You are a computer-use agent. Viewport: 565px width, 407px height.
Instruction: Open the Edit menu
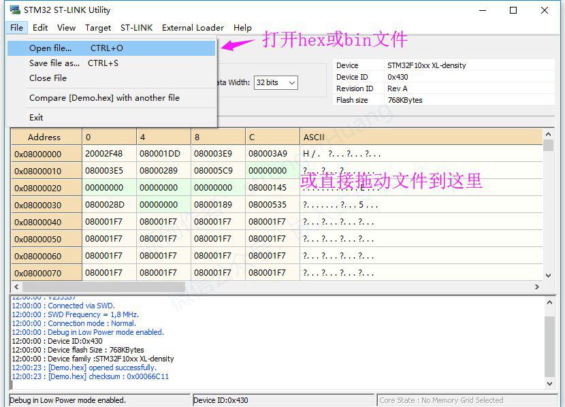tap(40, 28)
